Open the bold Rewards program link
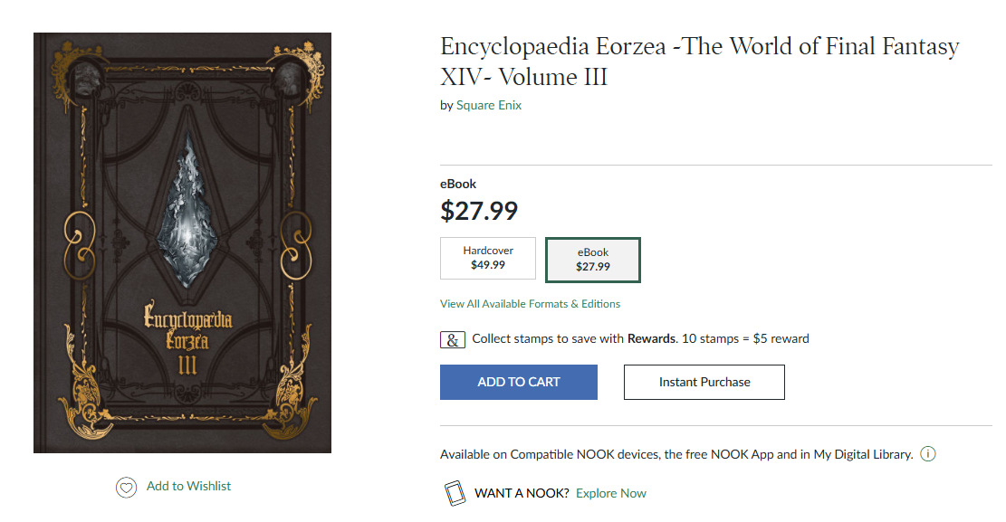Viewport: 1006px width, 522px height. [651, 338]
